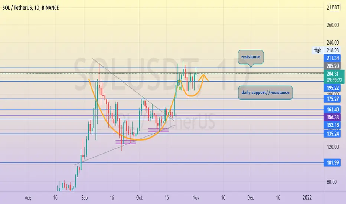Click the Oct date on time axis
346x204 pixels.
pyautogui.click(x=139, y=198)
